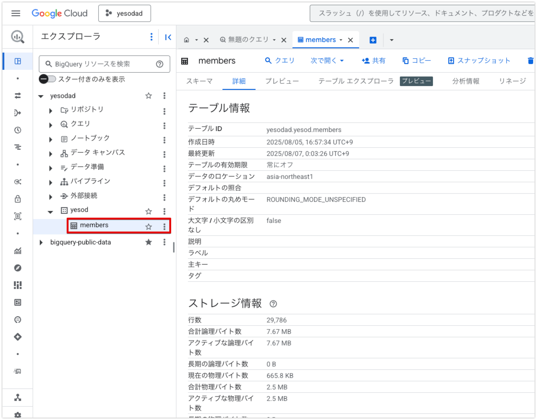Expand the パイプライン node

tap(51, 182)
